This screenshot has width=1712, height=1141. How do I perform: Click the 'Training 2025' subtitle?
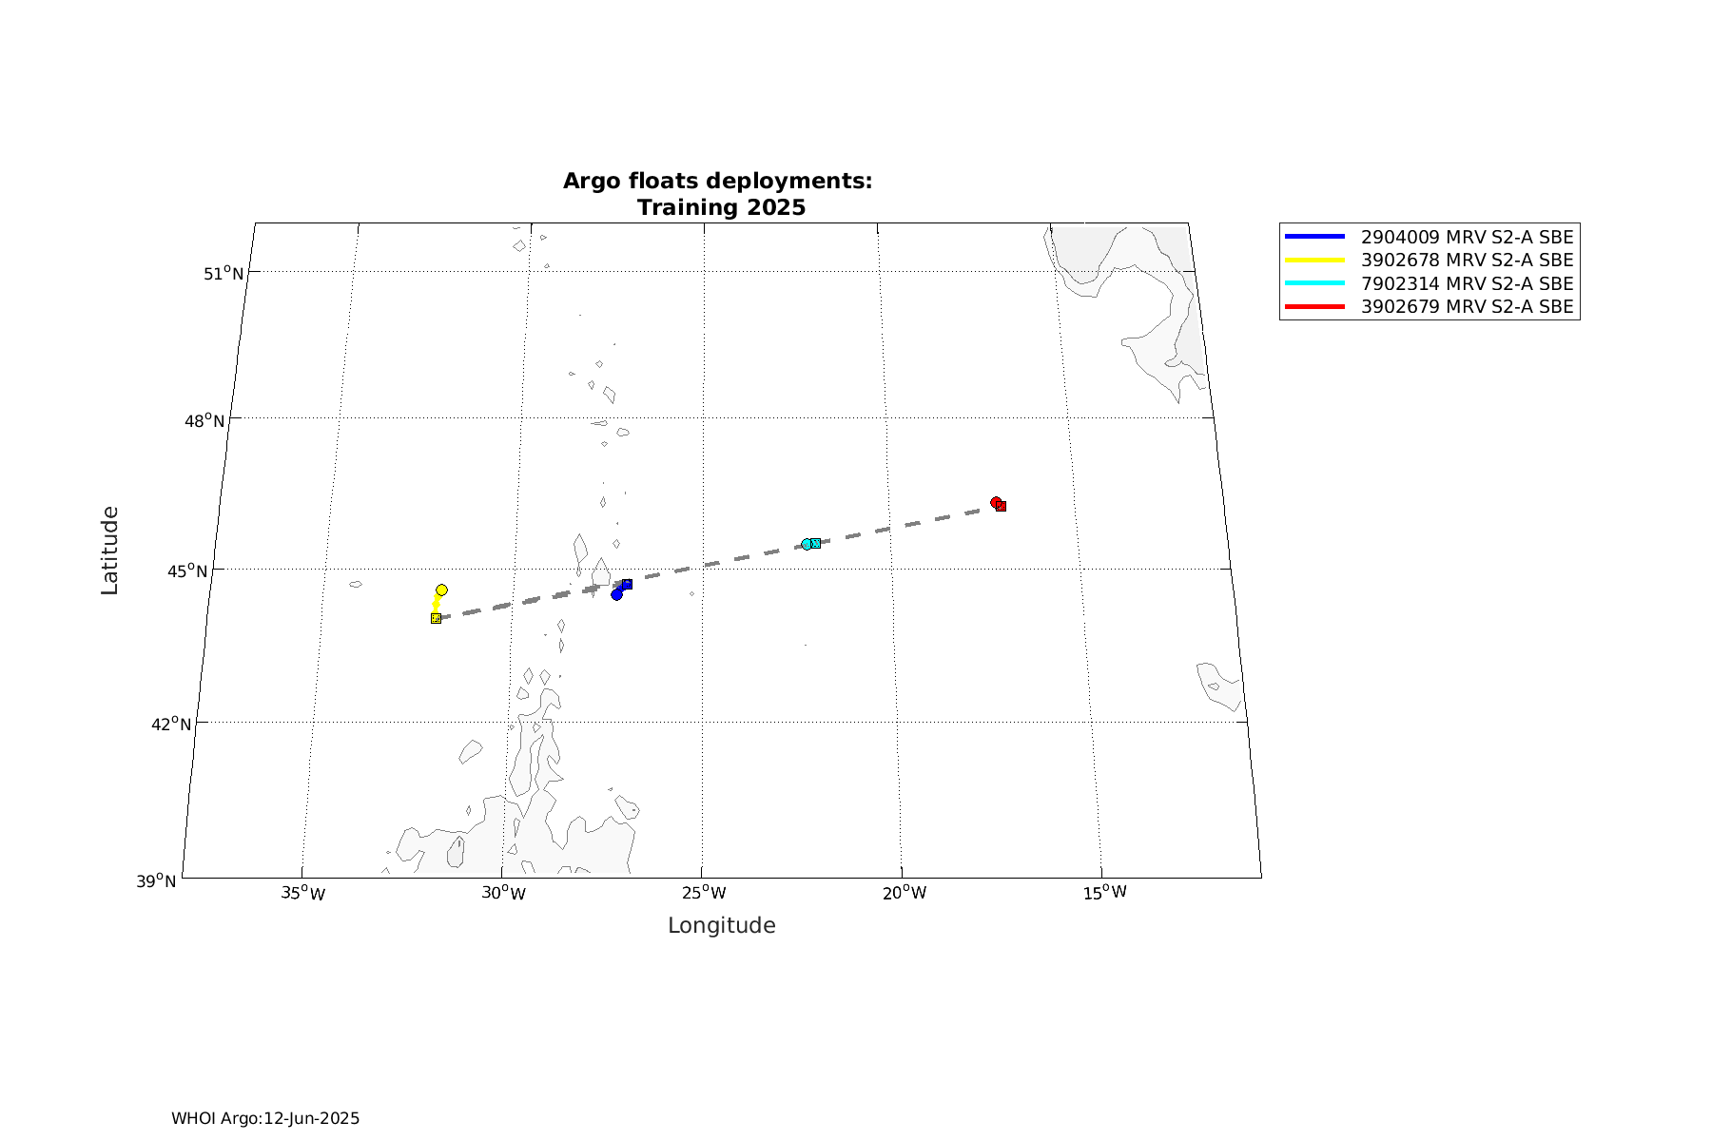[721, 207]
